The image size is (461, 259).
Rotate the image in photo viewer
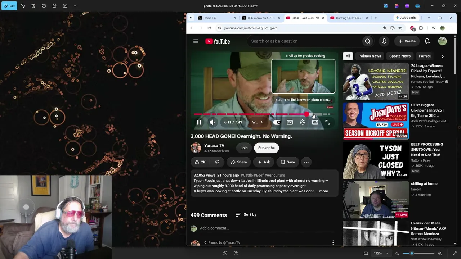coord(23,6)
